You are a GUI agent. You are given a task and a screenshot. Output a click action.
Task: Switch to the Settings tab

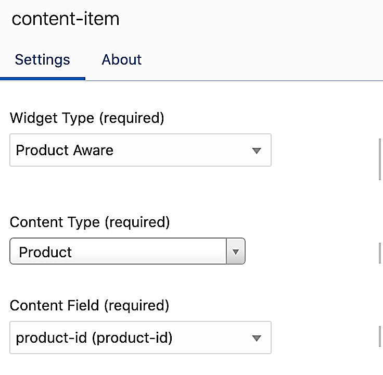pos(42,59)
